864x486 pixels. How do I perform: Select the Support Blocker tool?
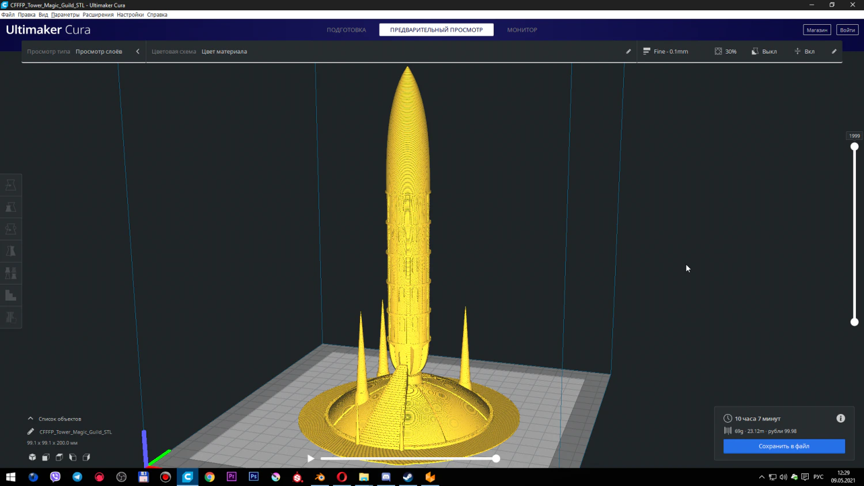tap(10, 295)
